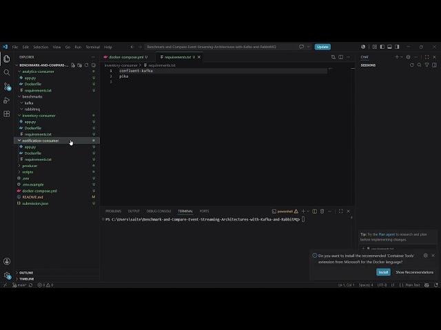Open the Selection menu
Image resolution: width=441 pixels, height=330 pixels.
(41, 47)
